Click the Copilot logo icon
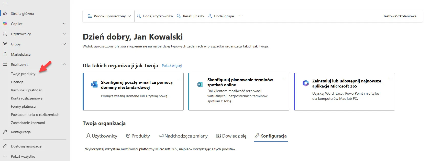Viewport: 431px width, 161px height. (x=5, y=24)
